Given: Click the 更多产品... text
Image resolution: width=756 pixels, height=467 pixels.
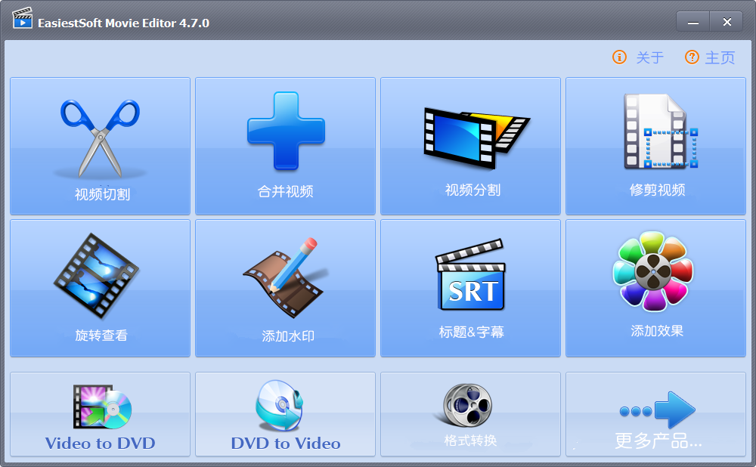Looking at the screenshot, I should click(658, 441).
